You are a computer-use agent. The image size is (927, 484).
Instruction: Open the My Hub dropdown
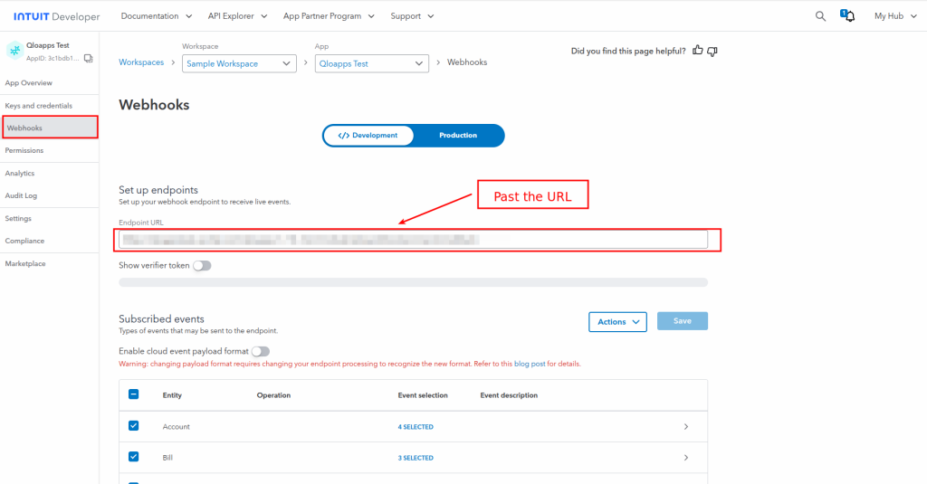(895, 16)
